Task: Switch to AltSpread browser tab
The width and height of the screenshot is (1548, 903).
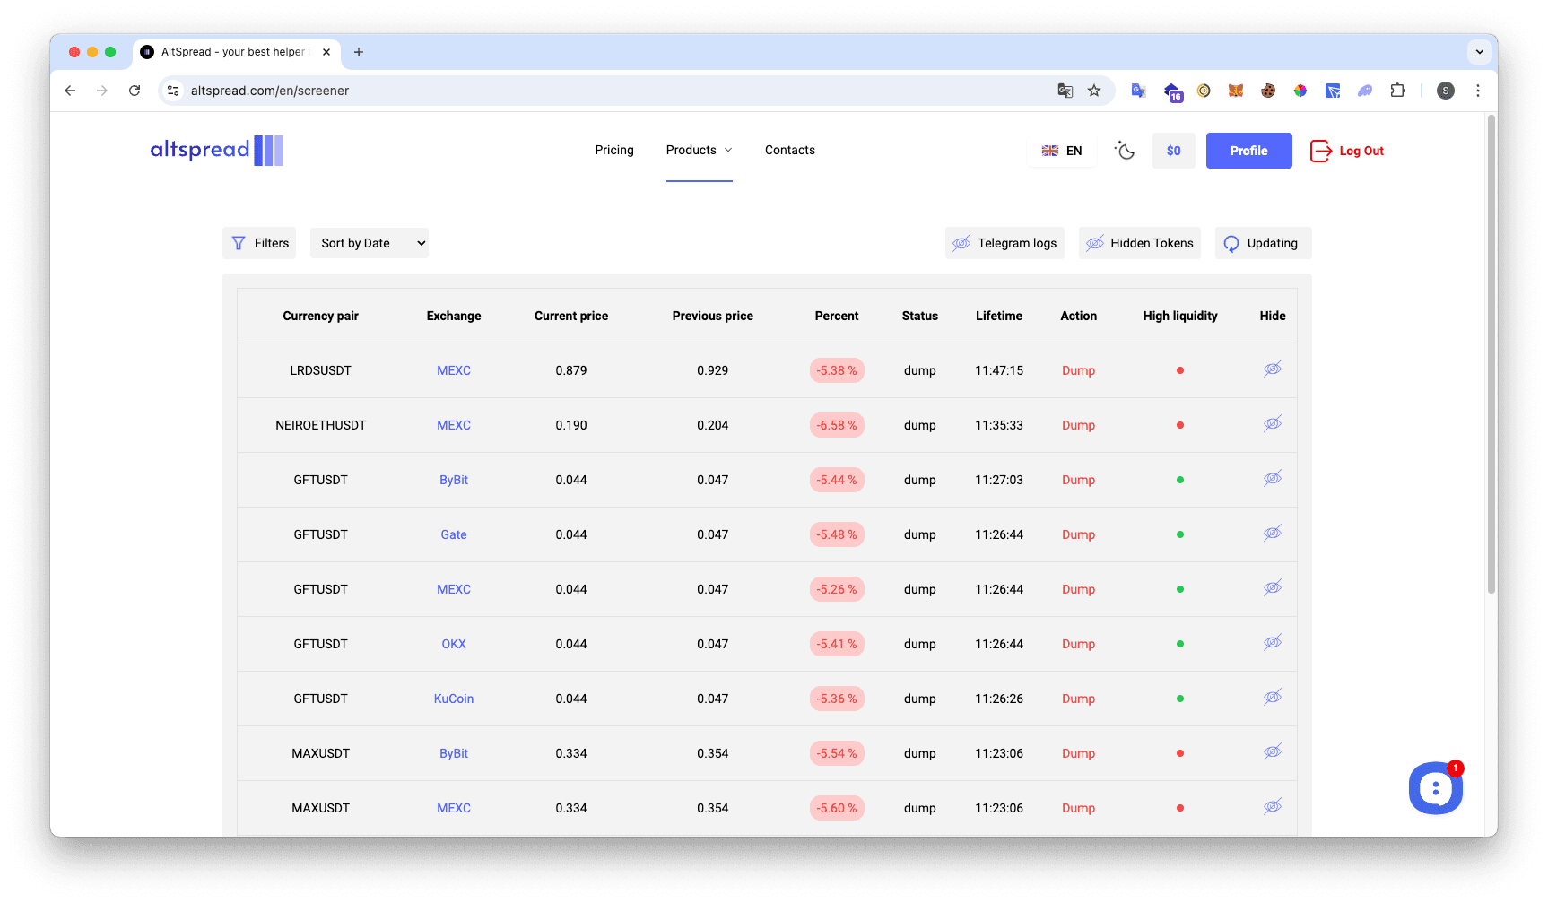Action: point(237,52)
